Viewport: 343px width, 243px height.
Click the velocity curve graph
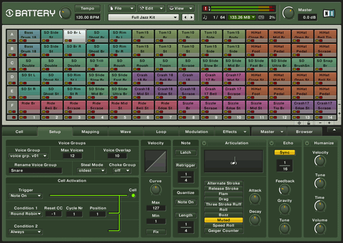155,161
